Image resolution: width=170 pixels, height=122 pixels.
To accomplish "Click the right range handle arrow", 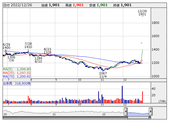I will click(x=150, y=112).
